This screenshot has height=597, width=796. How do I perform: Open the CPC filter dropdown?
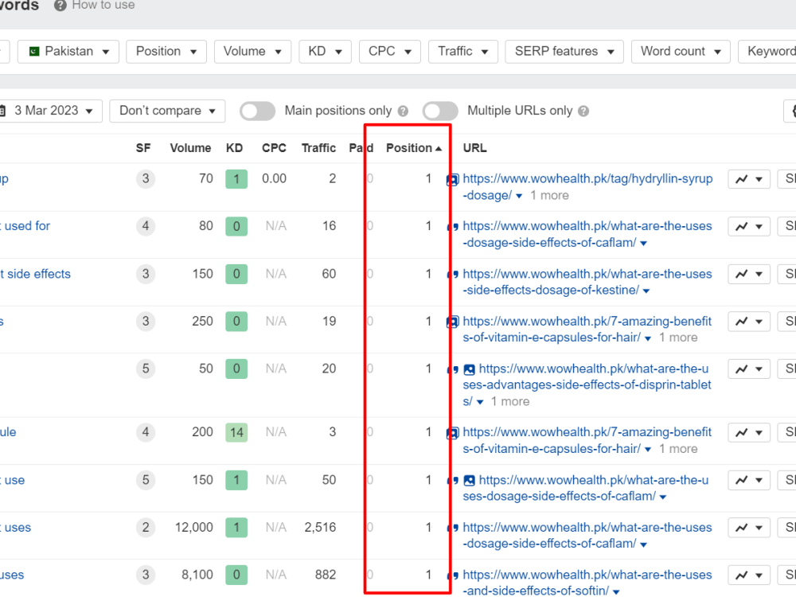point(389,52)
